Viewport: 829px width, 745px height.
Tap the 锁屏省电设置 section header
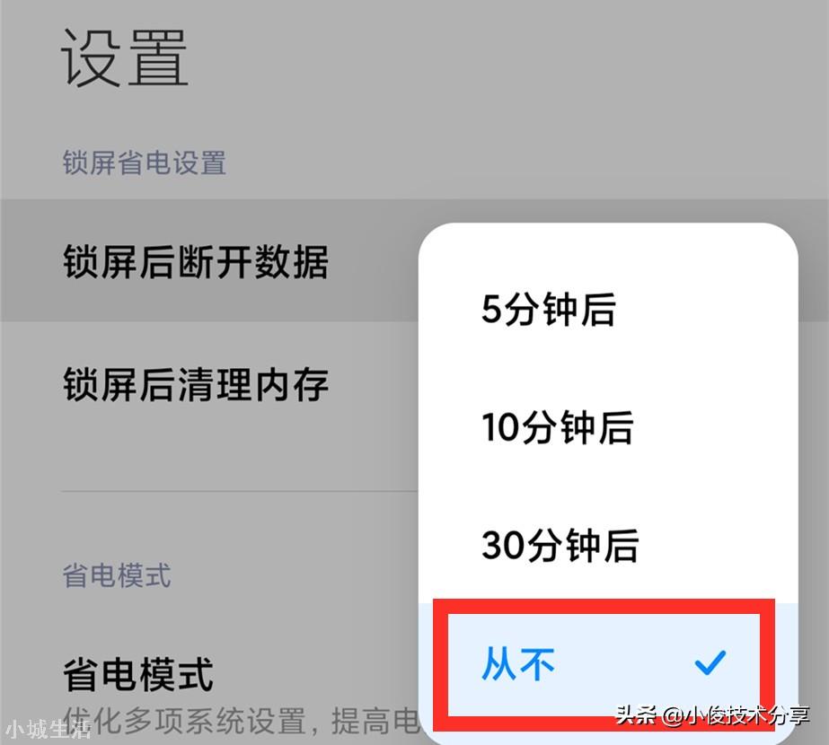(145, 162)
